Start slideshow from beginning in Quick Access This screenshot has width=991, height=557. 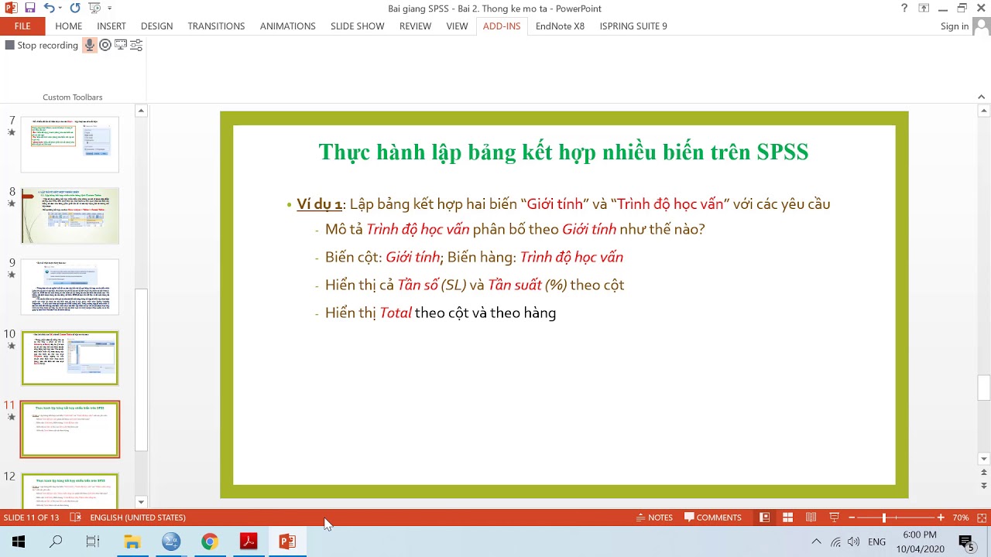(94, 8)
